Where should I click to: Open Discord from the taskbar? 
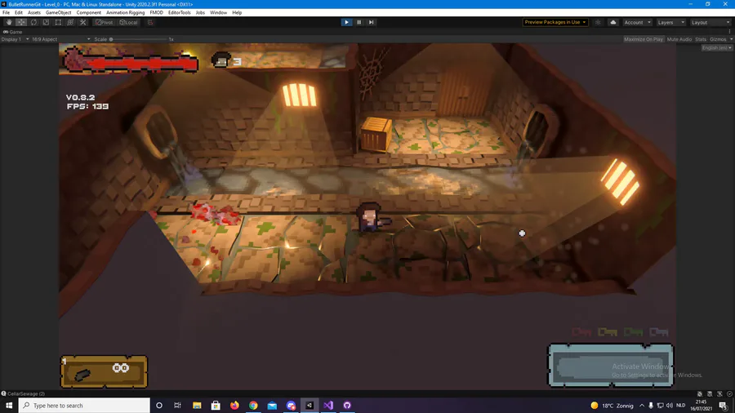[291, 405]
